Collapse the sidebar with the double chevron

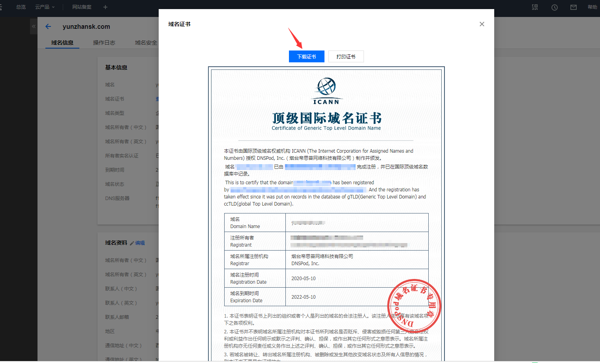pyautogui.click(x=34, y=26)
